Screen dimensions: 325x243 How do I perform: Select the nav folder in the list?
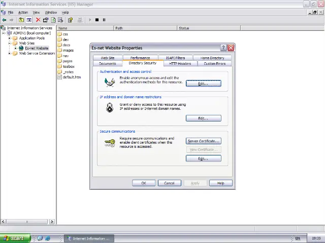[x=63, y=56]
